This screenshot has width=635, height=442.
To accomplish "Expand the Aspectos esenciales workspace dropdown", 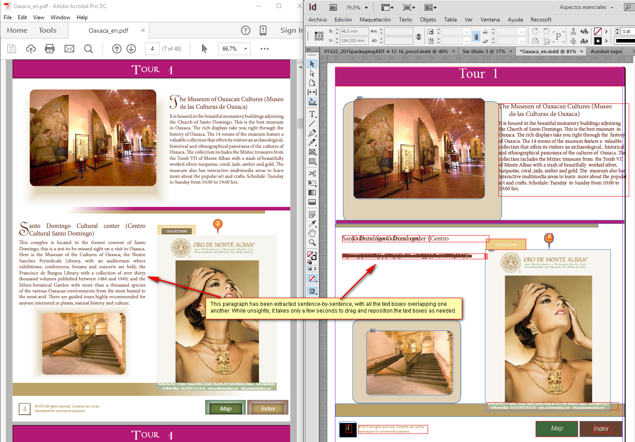I will (x=587, y=7).
